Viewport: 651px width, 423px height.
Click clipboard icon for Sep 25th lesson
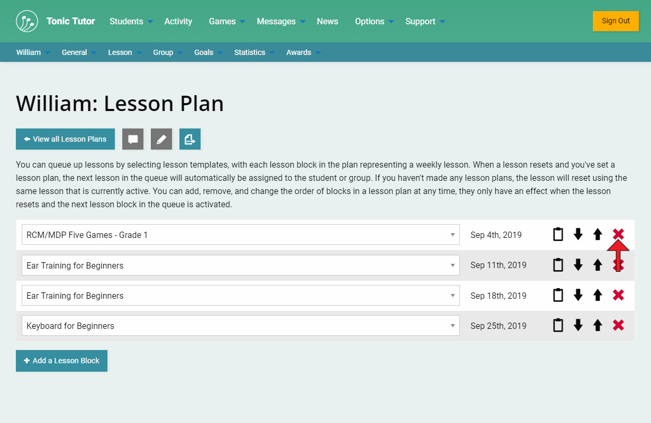point(558,325)
